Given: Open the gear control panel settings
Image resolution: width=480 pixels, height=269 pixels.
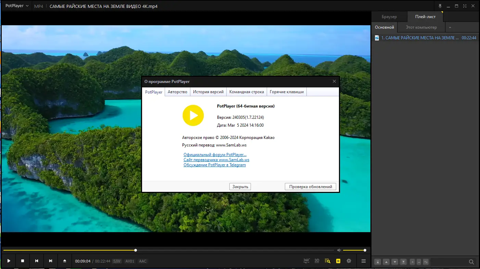Looking at the screenshot, I should (349, 261).
